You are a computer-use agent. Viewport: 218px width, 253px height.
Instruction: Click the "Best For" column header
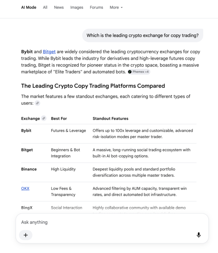[x=59, y=118]
